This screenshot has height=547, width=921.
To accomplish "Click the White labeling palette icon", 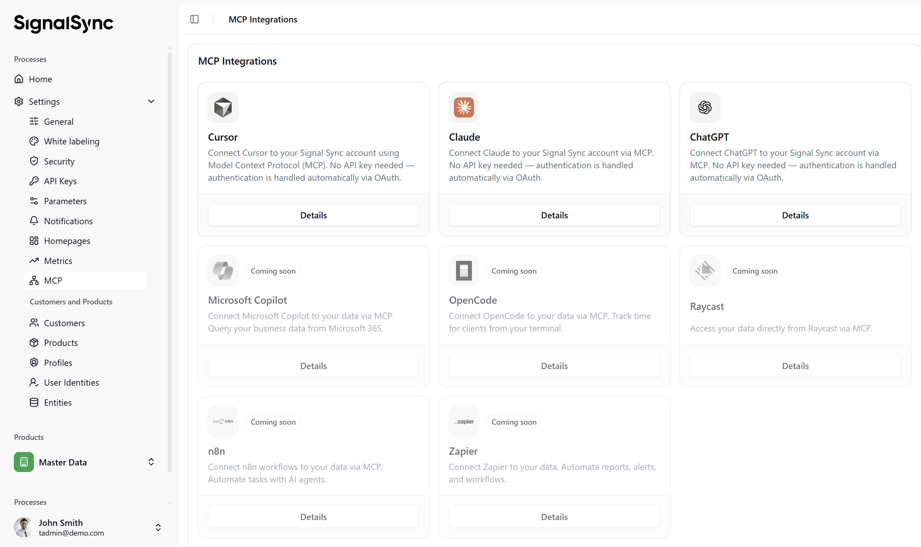I will coord(34,141).
